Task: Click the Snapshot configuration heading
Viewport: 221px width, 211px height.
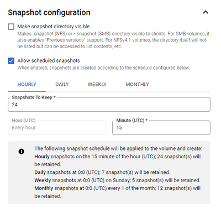Action: [x=49, y=13]
